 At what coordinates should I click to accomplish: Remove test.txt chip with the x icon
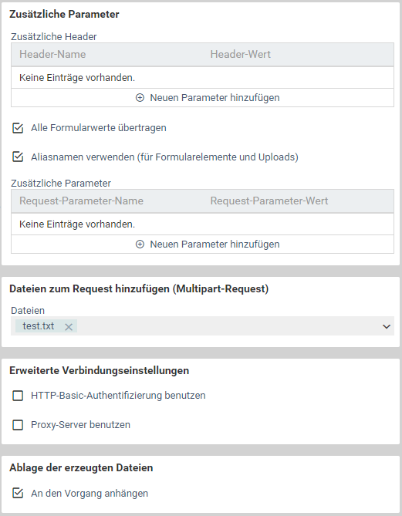coord(69,327)
